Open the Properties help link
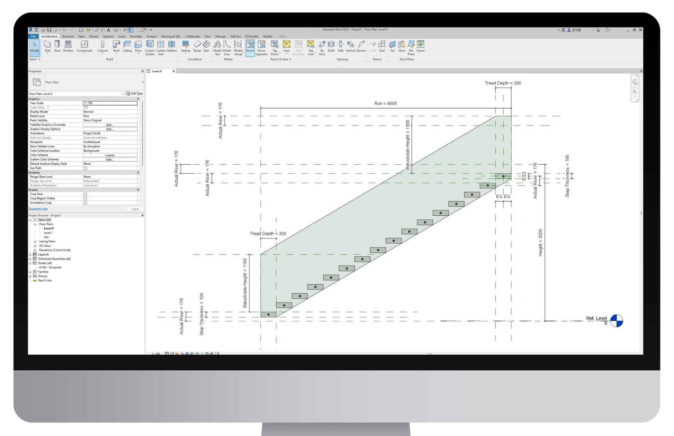 coord(38,209)
